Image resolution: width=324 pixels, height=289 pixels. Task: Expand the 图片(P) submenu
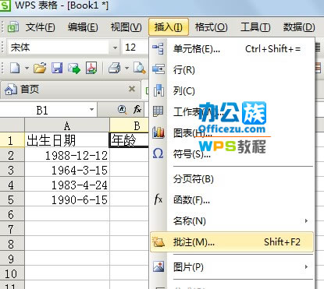(x=306, y=266)
